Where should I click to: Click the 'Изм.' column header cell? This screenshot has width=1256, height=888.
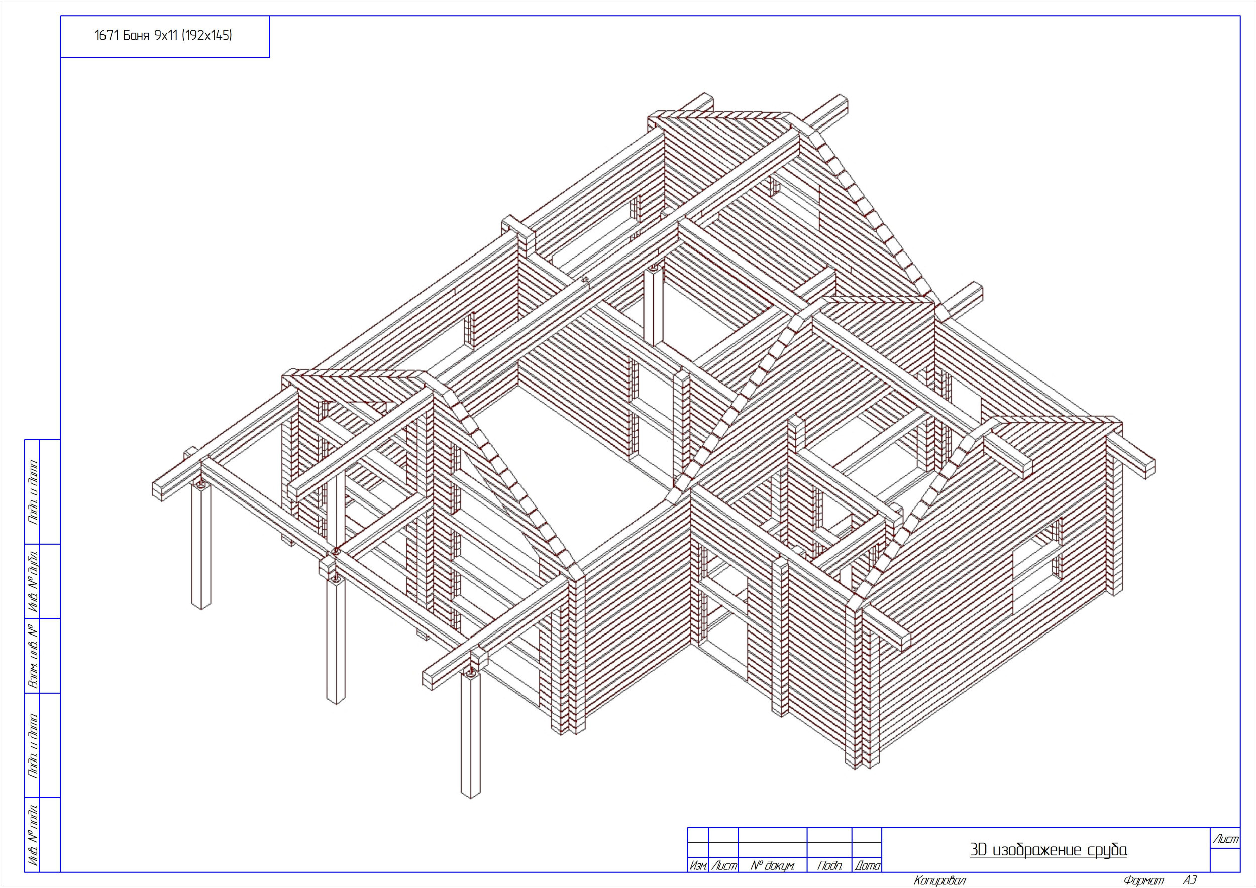(698, 866)
